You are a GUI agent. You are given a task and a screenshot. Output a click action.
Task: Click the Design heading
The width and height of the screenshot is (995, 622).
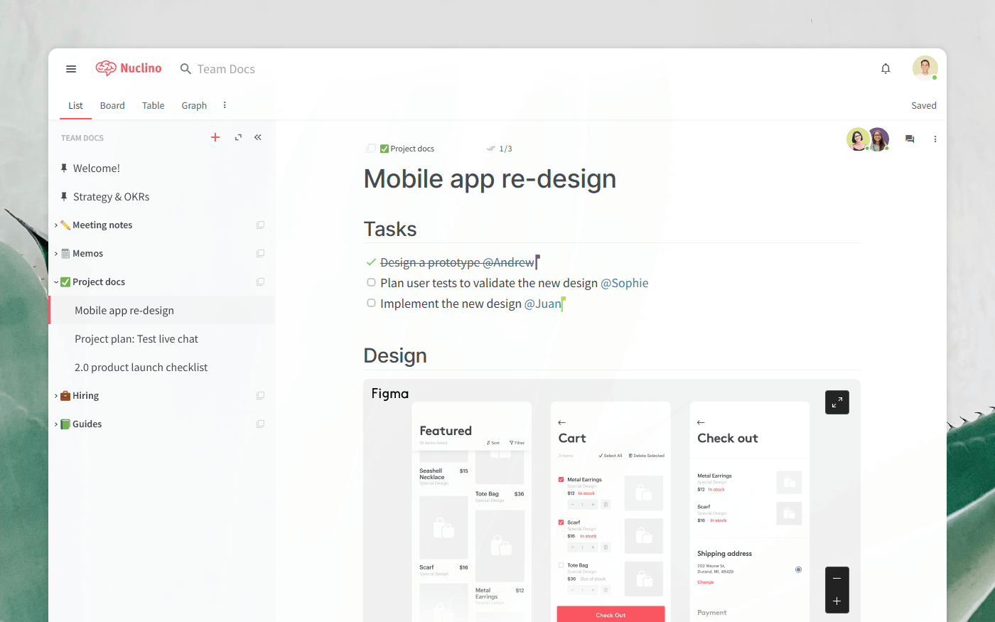[x=395, y=355]
